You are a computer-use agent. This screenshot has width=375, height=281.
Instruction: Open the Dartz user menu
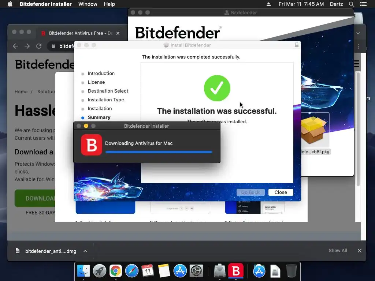[336, 4]
